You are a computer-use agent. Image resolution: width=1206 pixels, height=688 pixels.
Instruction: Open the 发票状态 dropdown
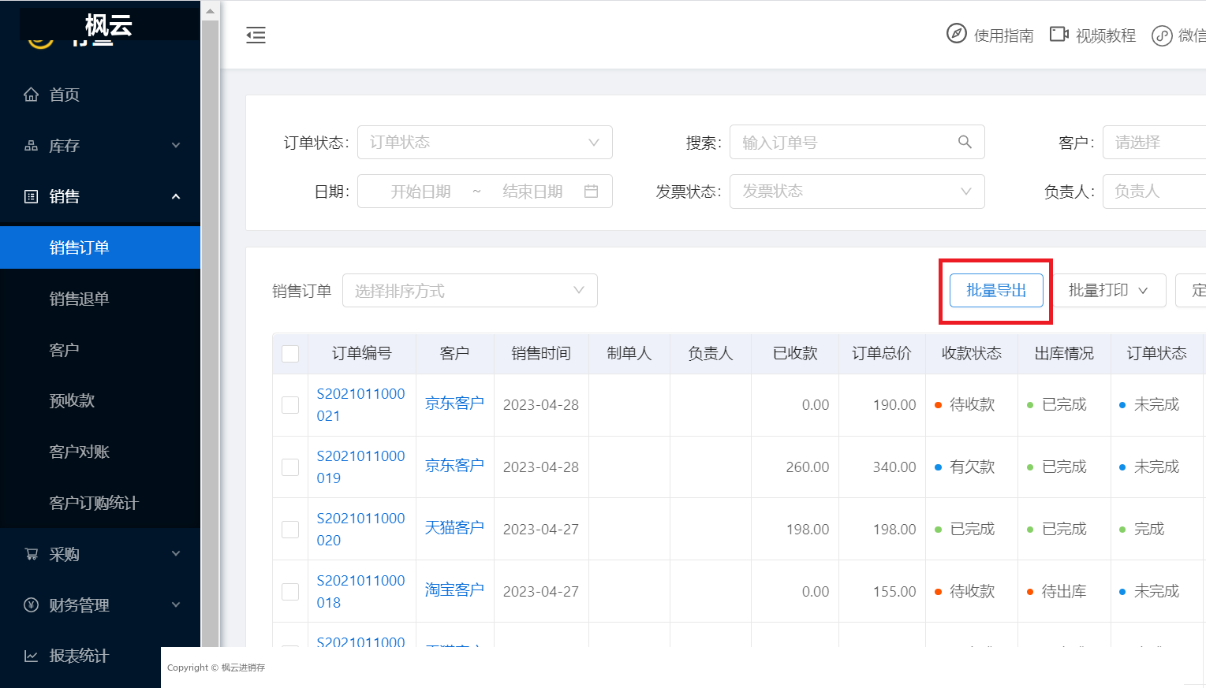857,192
